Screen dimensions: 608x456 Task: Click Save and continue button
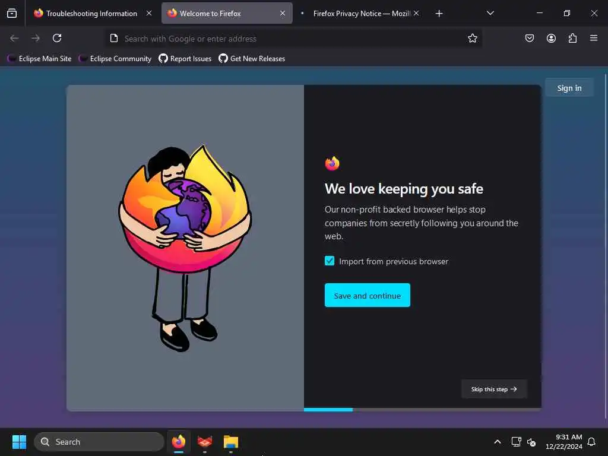(367, 295)
